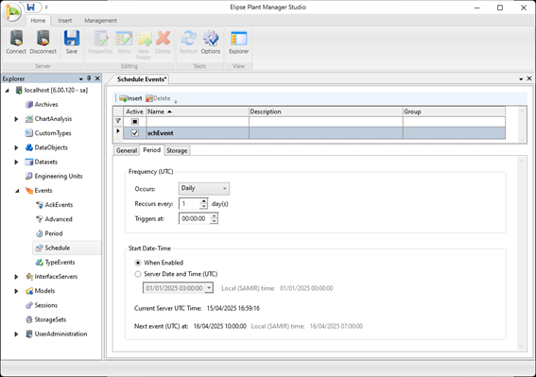This screenshot has width=536, height=377.
Task: Open Engineering Units node
Action: [59, 176]
